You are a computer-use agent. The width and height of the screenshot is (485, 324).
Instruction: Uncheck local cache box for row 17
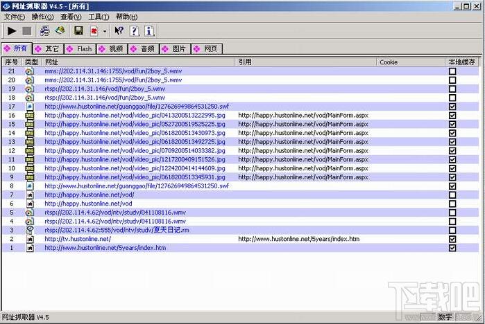click(x=452, y=107)
